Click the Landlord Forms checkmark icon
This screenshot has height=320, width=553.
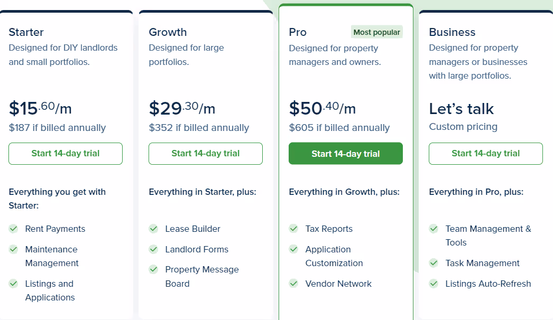pyautogui.click(x=153, y=250)
